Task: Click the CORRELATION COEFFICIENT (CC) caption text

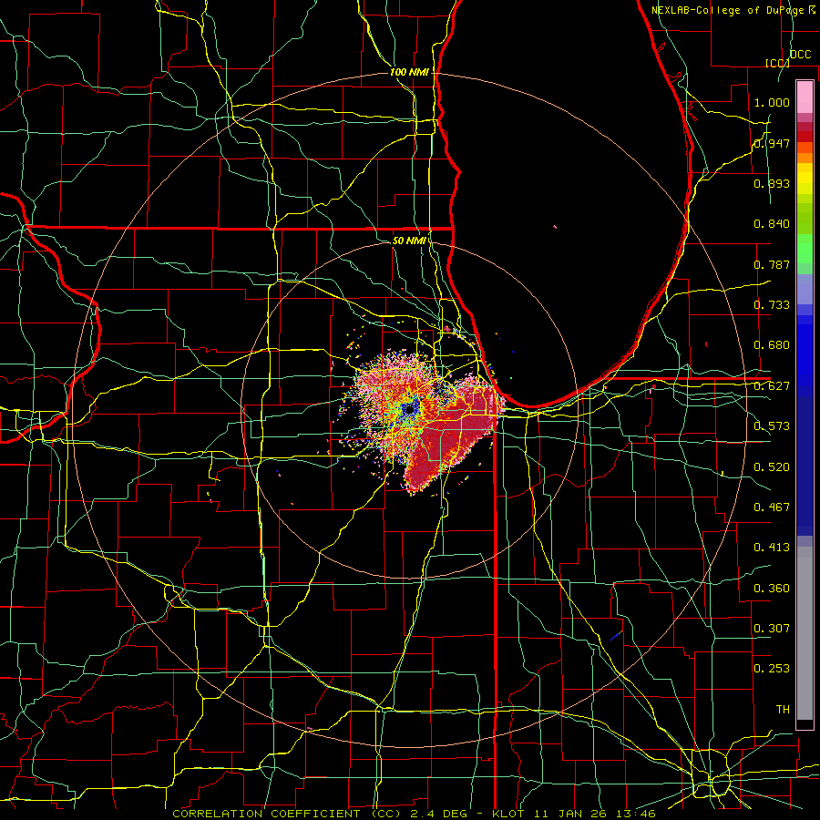Action: point(287,814)
